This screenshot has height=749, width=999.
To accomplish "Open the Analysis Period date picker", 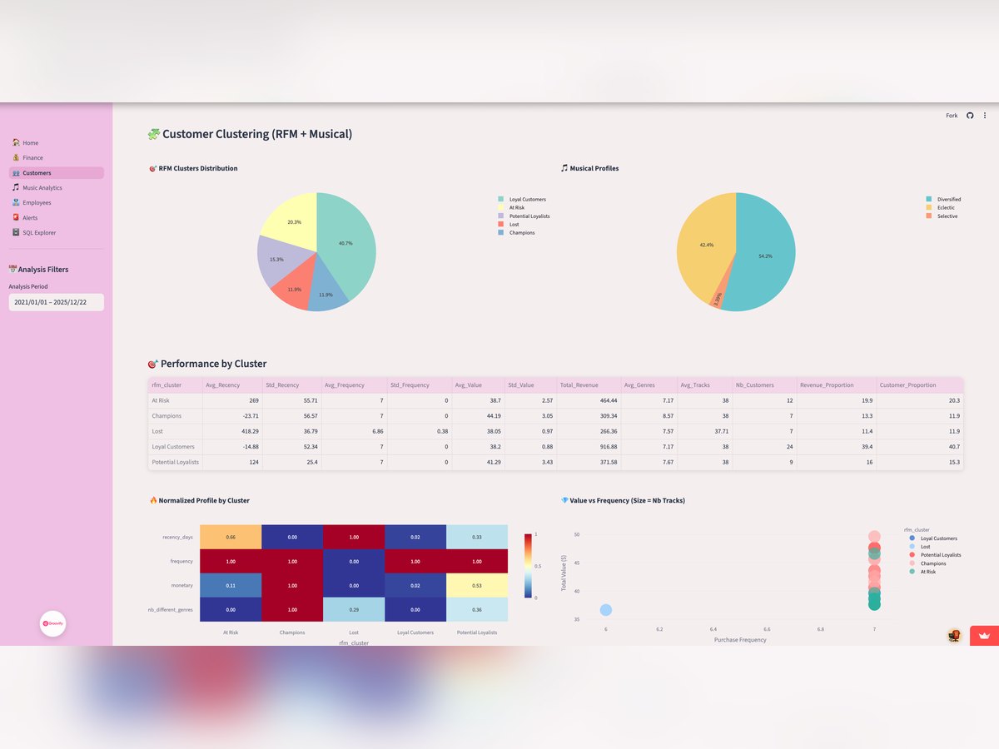I will (x=56, y=302).
